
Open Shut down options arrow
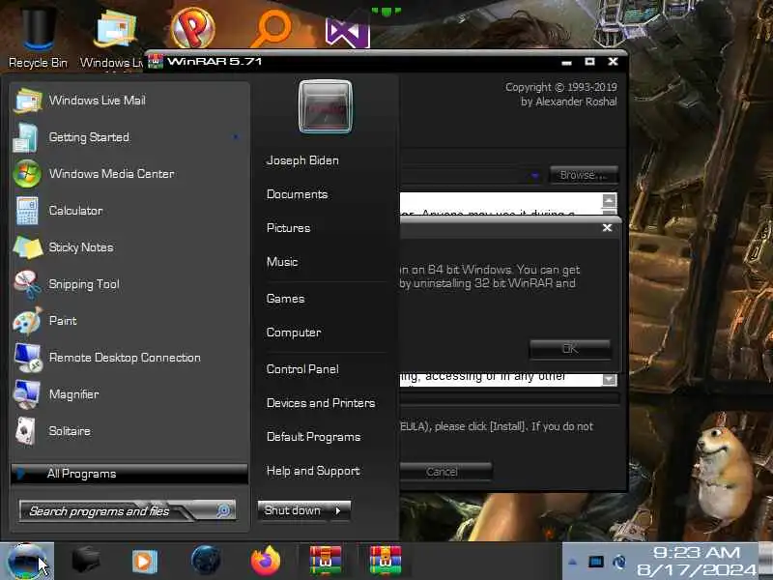tap(339, 510)
